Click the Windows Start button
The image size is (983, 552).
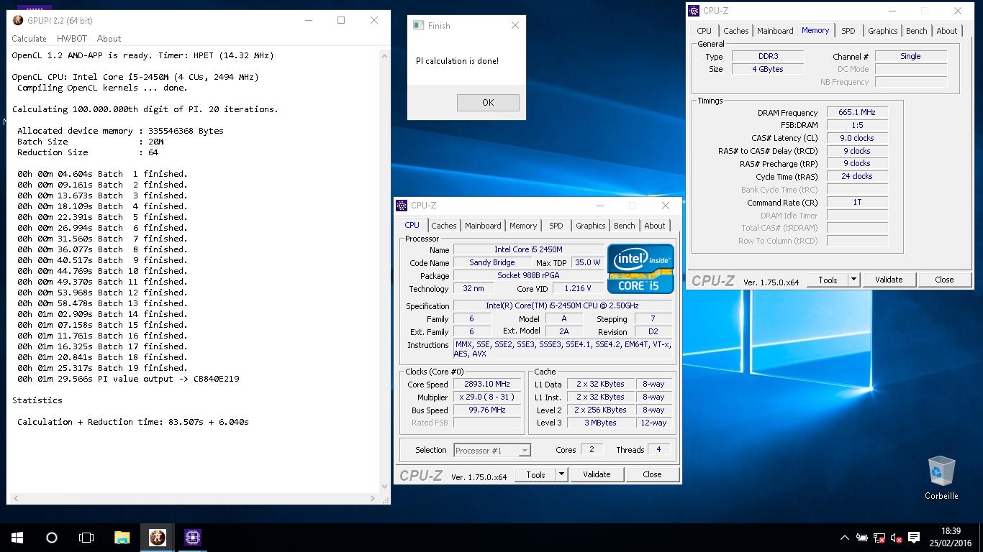(17, 538)
